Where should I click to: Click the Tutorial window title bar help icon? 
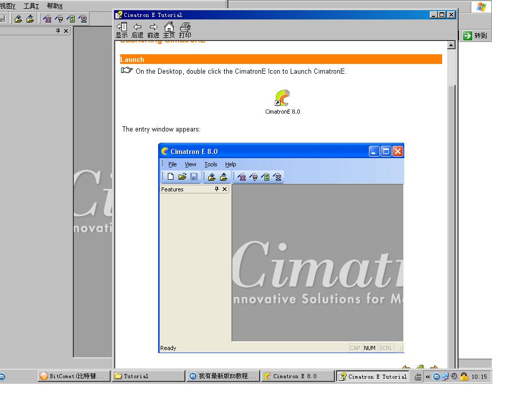pyautogui.click(x=119, y=15)
